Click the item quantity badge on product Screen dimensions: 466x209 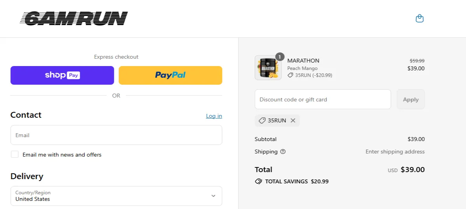280,57
